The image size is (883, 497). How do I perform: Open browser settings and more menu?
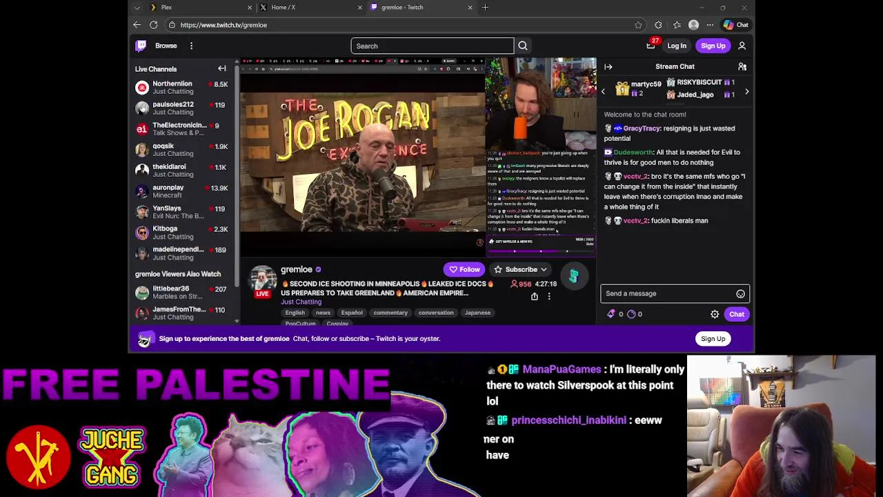[x=710, y=25]
